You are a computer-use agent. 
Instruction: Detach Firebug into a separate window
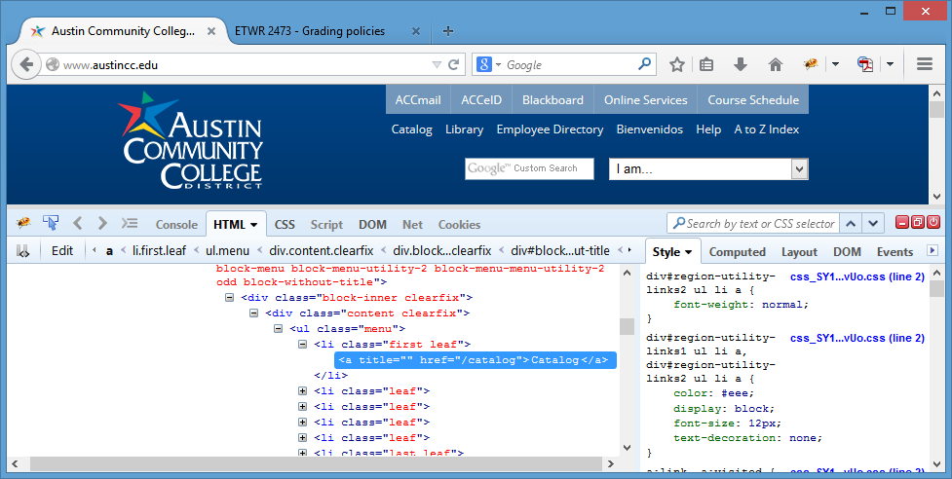tap(917, 223)
